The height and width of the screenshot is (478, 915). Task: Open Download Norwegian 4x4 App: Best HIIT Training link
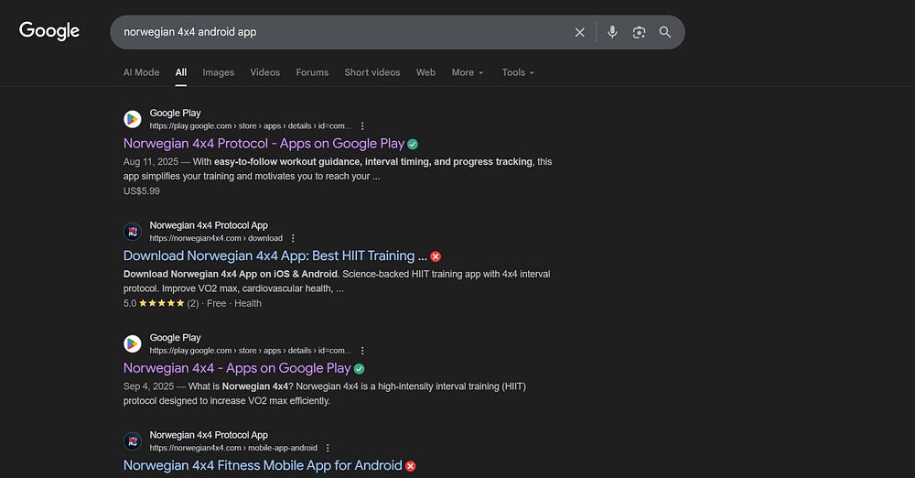[274, 256]
